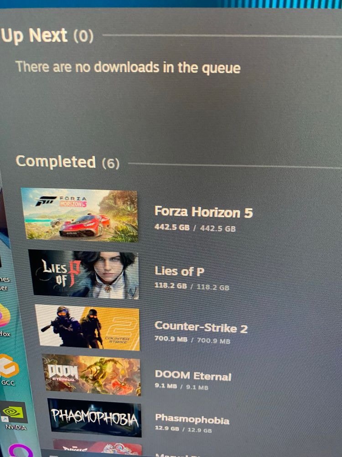The width and height of the screenshot is (342, 457).
Task: Open the Phasmophobia banner artwork
Action: (x=94, y=418)
